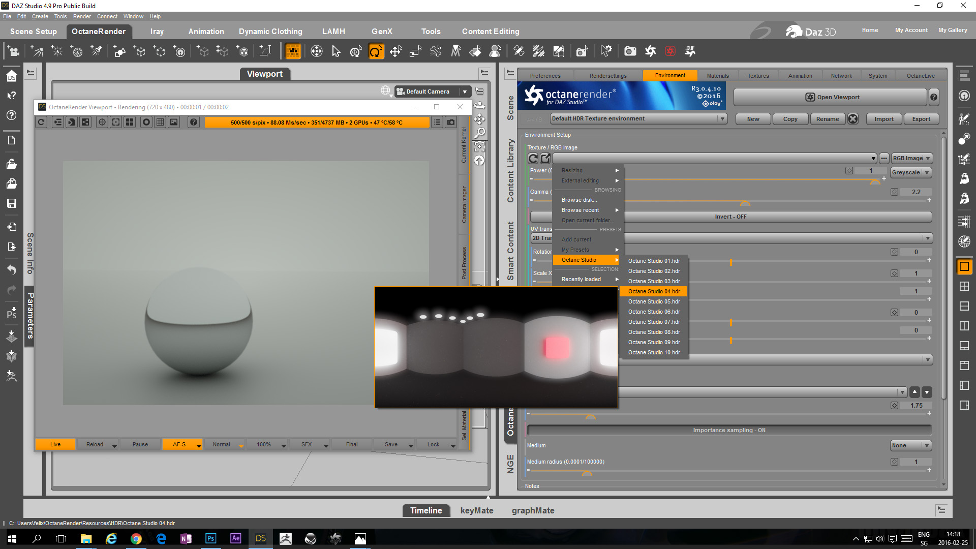
Task: Click the DS home icon in left sidebar
Action: pyautogui.click(x=11, y=76)
